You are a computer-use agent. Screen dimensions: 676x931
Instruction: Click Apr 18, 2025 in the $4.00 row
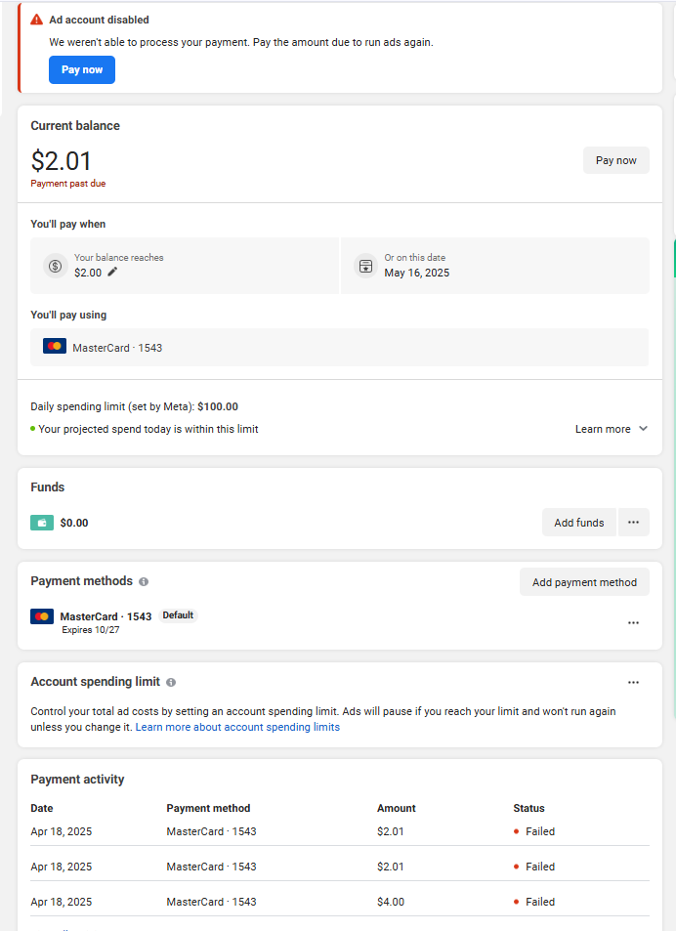[62, 902]
